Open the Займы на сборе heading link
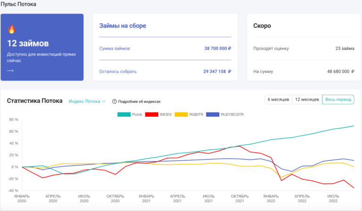362x211 pixels. coord(123,26)
